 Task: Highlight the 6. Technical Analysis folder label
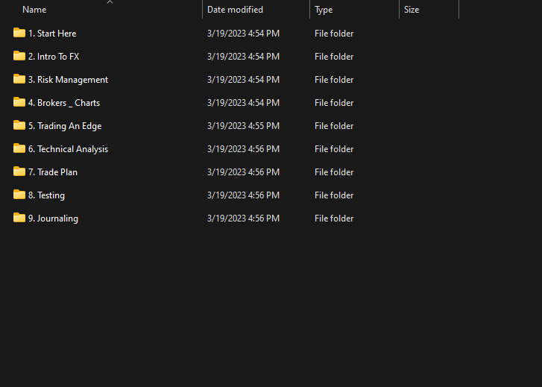coord(68,149)
